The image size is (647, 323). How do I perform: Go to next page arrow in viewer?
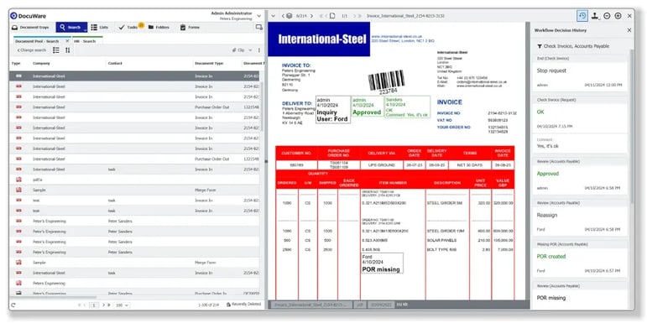354,16
